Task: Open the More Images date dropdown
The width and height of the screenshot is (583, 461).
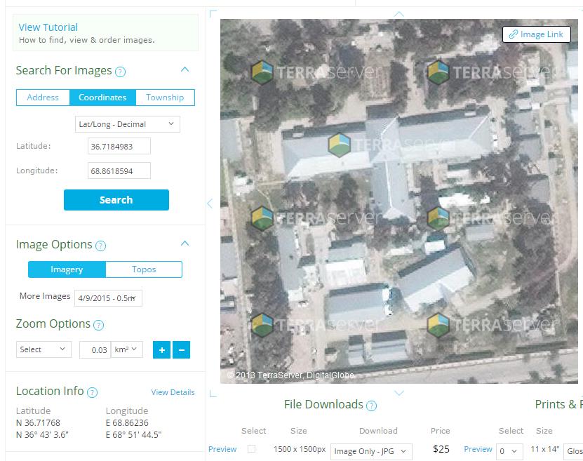Action: click(x=108, y=298)
